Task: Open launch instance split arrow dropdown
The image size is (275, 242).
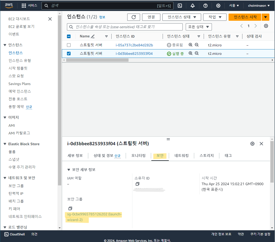Action: point(265,17)
